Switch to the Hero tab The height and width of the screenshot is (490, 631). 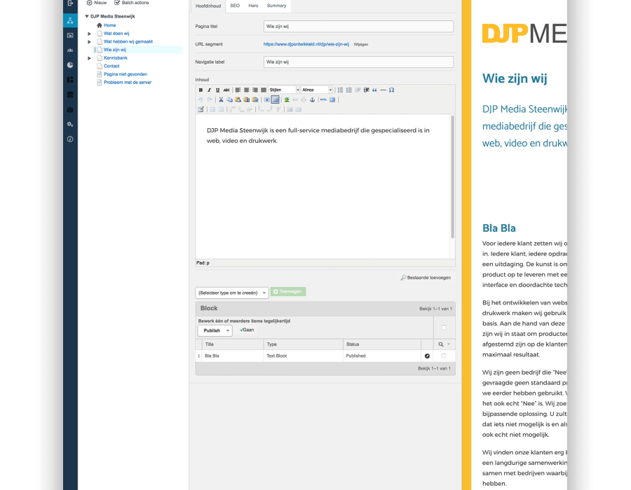pyautogui.click(x=253, y=6)
